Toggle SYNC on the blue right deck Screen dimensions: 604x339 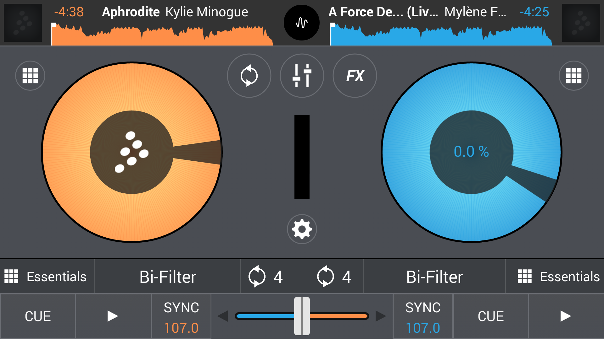(423, 316)
